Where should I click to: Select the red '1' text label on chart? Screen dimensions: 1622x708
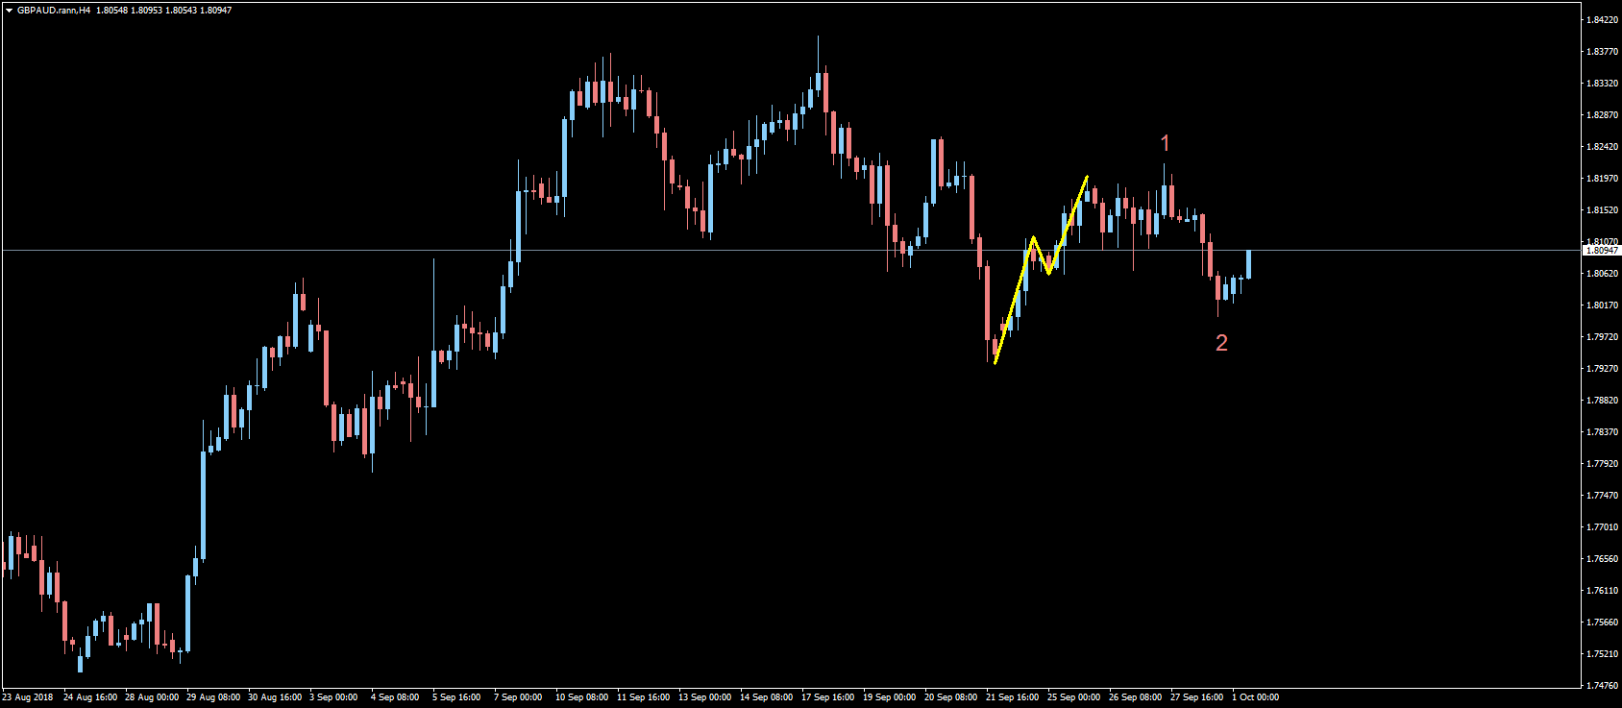pos(1166,143)
